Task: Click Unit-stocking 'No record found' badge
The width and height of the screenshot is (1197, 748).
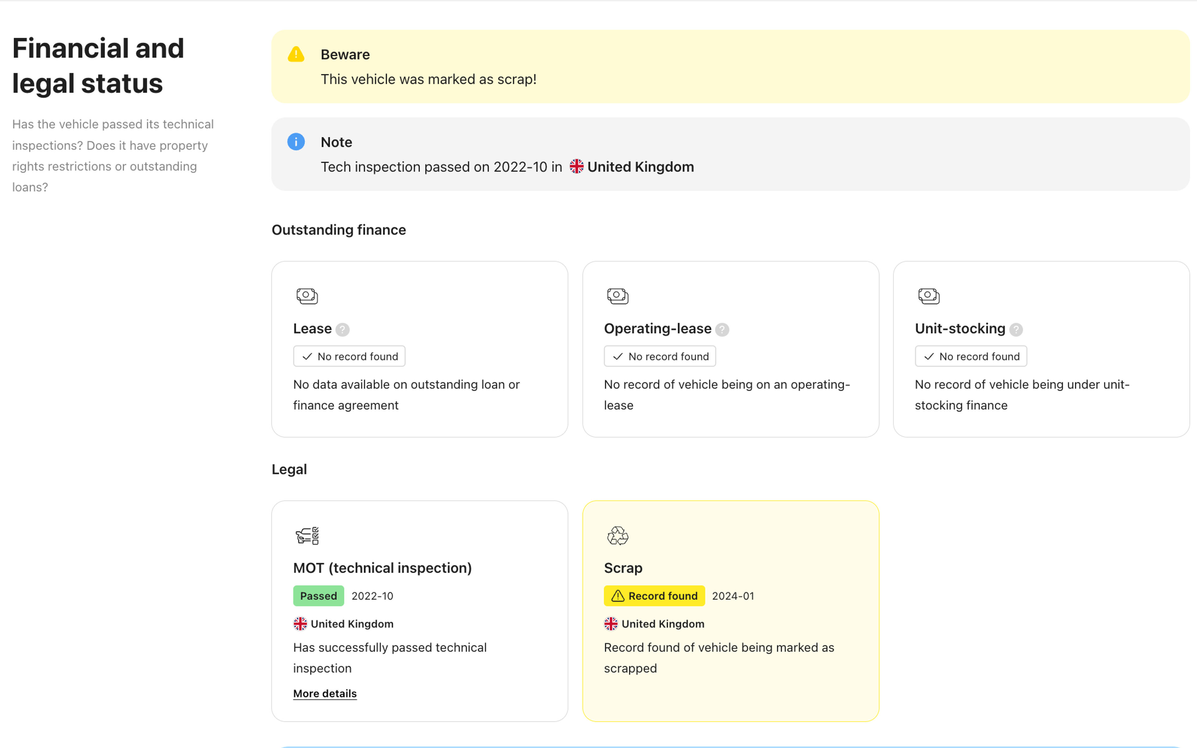Action: coord(971,356)
